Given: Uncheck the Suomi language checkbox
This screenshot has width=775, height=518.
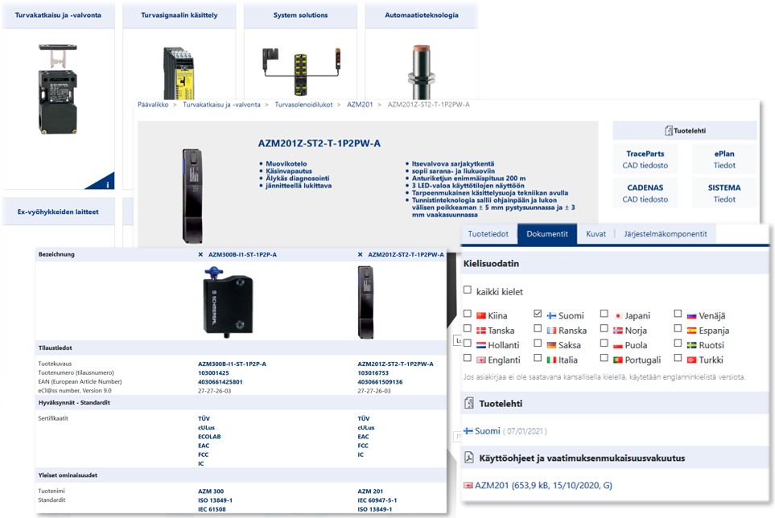Looking at the screenshot, I should 538,314.
